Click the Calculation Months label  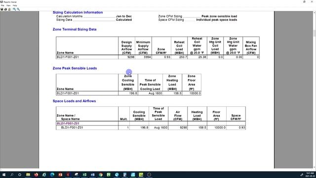click(69, 16)
